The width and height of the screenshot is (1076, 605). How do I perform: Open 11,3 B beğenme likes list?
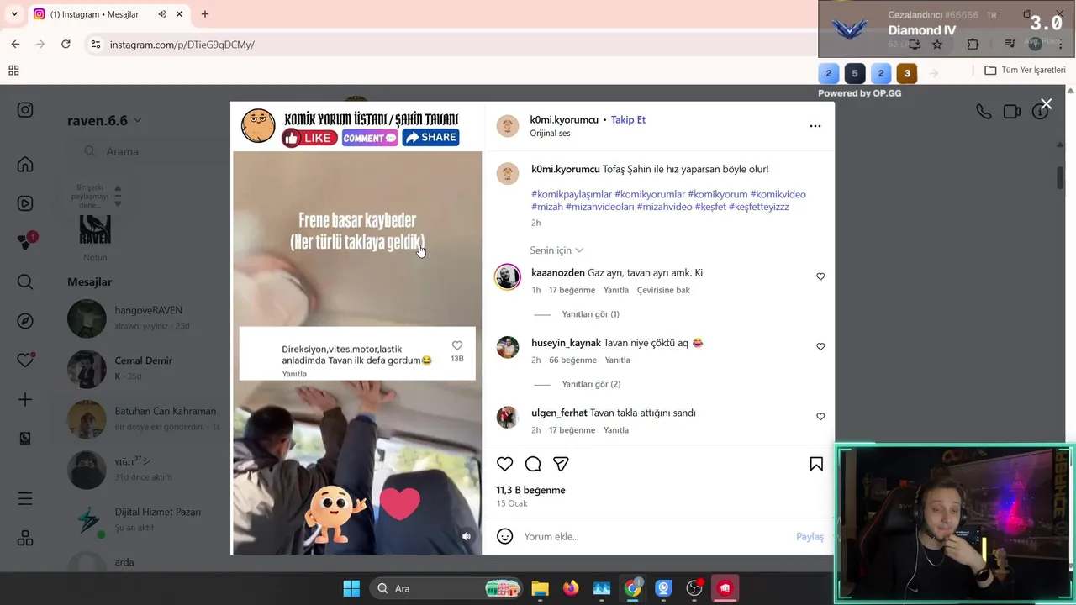pyautogui.click(x=530, y=490)
